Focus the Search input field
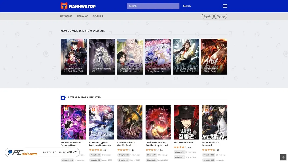 click(x=153, y=6)
